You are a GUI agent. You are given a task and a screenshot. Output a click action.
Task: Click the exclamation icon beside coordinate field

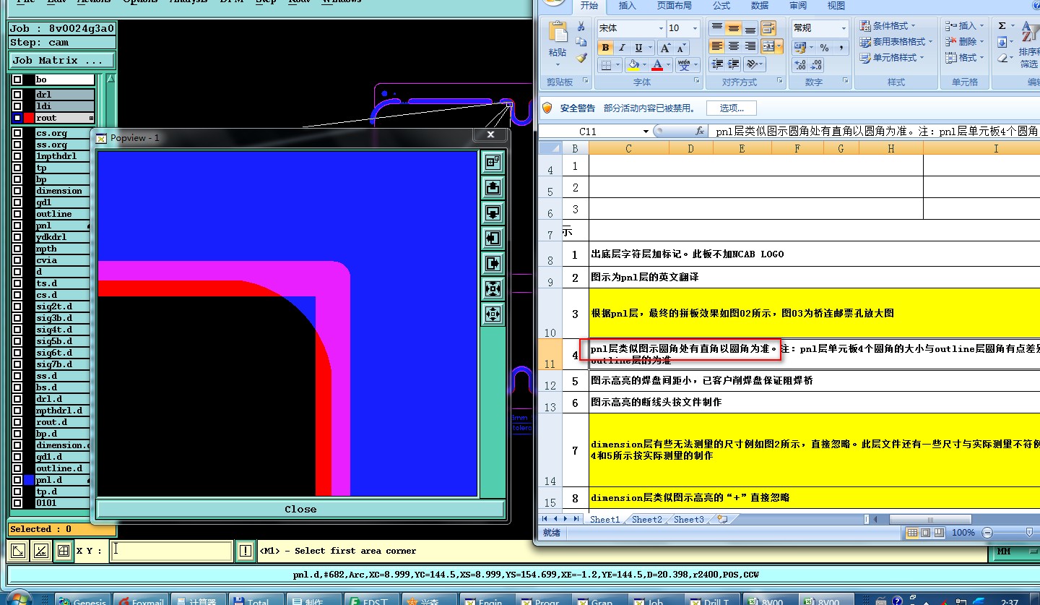246,551
